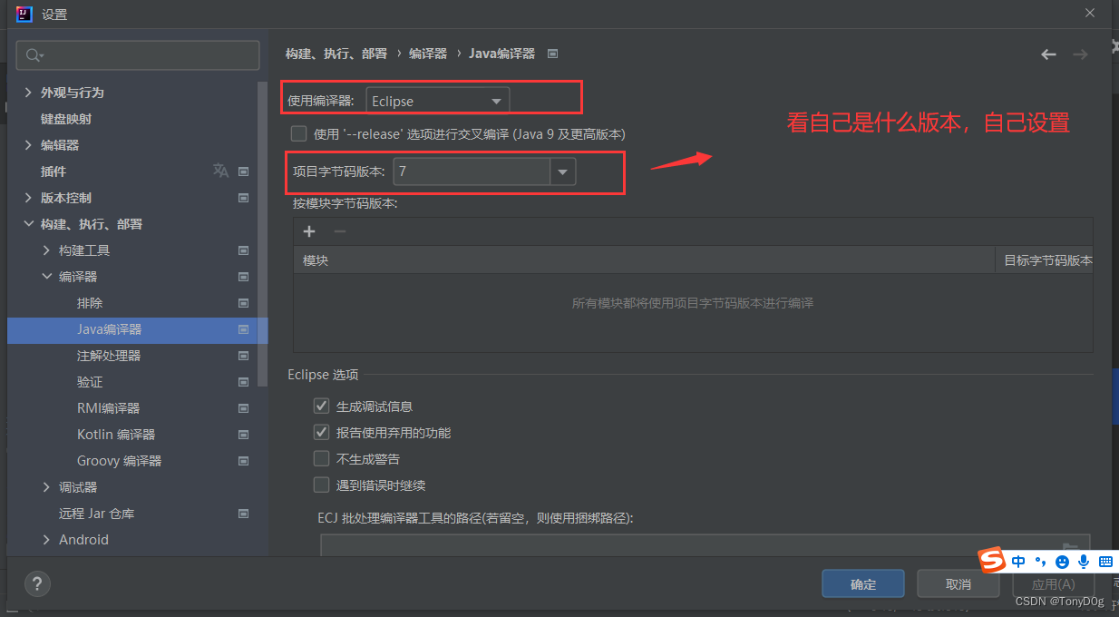
Task: Select 插件 in settings tree
Action: (x=54, y=171)
